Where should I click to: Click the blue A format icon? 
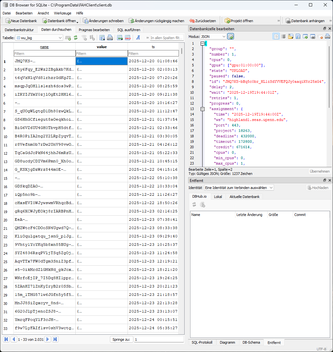(138, 38)
